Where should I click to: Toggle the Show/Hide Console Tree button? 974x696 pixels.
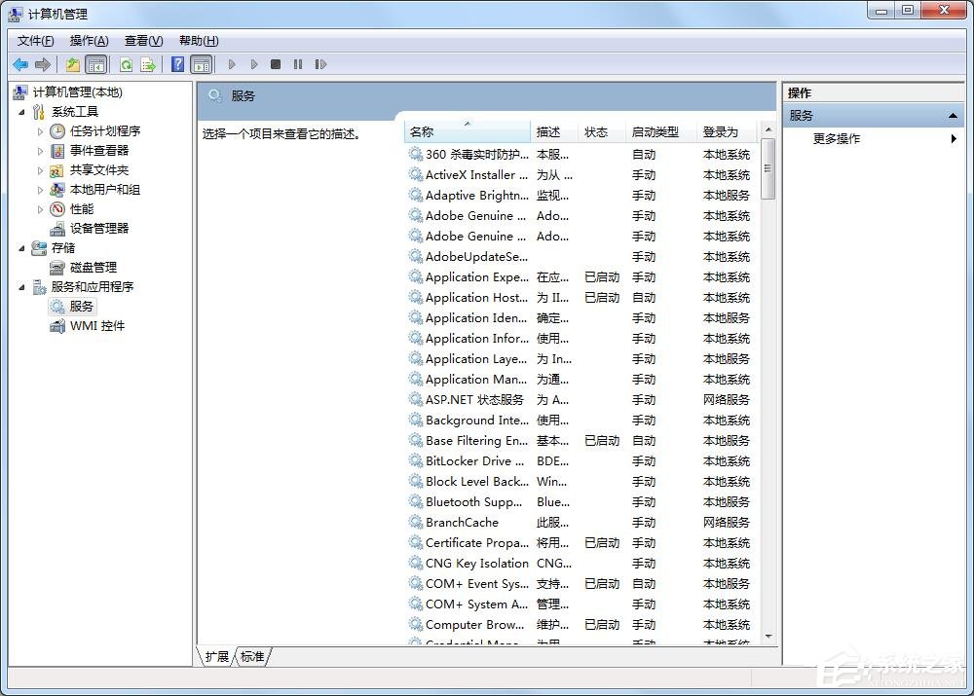coord(95,64)
